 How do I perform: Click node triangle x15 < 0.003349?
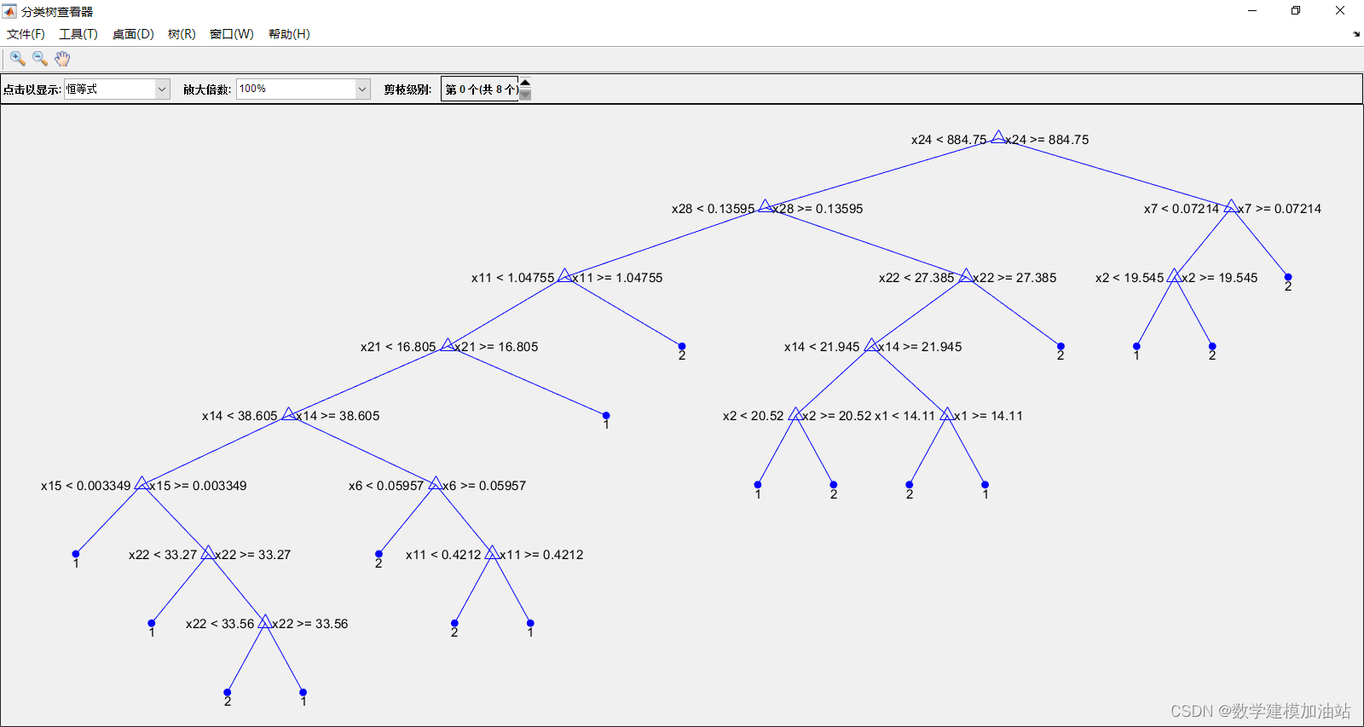tap(142, 482)
